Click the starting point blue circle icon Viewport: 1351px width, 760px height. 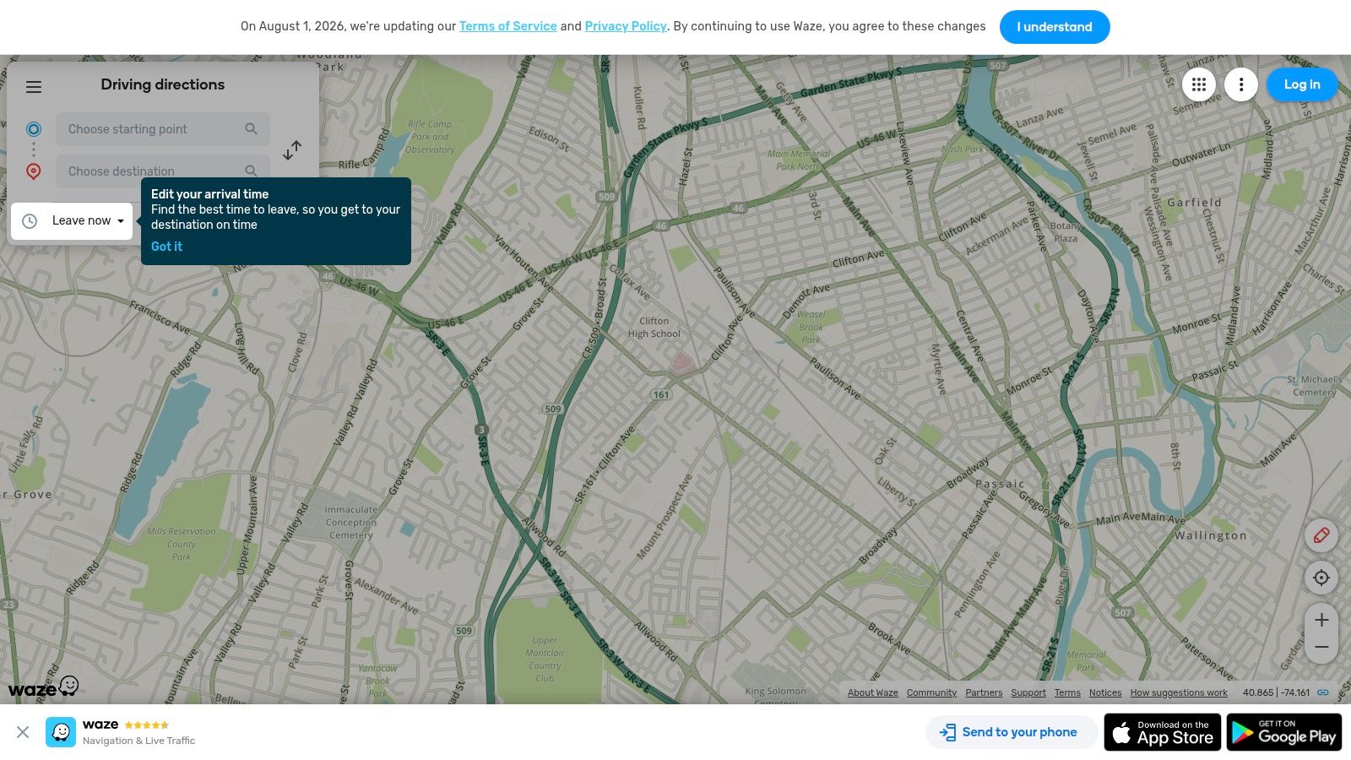click(34, 129)
